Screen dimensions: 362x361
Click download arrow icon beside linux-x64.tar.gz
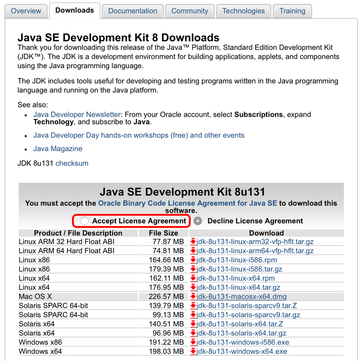pos(193,287)
